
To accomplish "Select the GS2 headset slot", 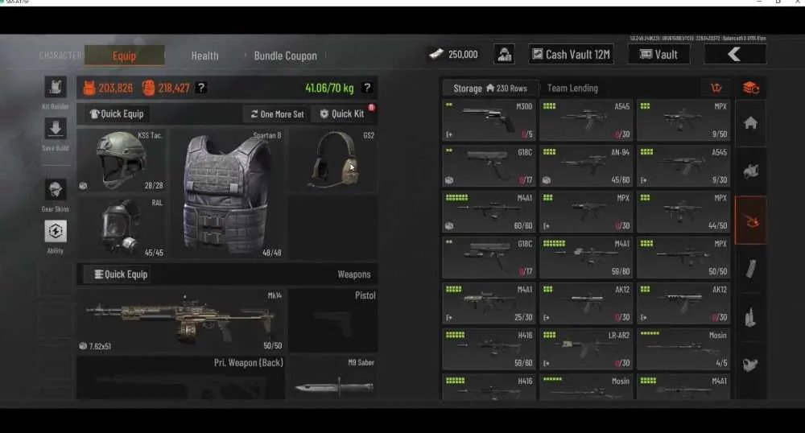I will (333, 160).
